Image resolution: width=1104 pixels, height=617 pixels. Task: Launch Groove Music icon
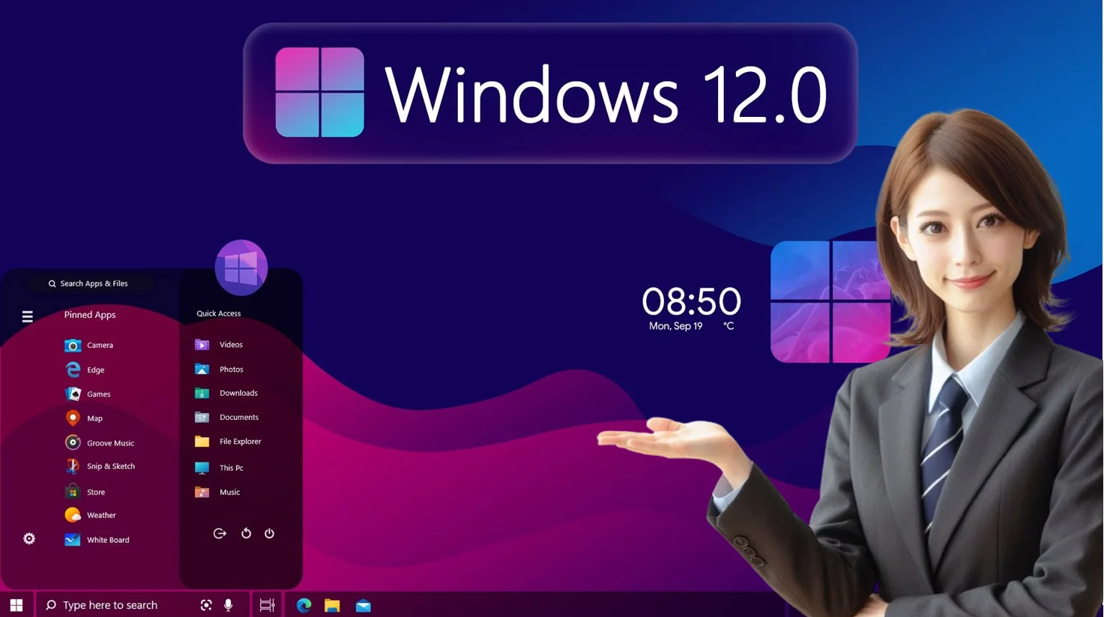pyautogui.click(x=73, y=442)
